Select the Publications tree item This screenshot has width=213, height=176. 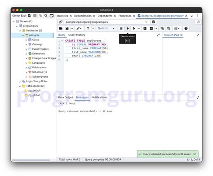pos(39,67)
